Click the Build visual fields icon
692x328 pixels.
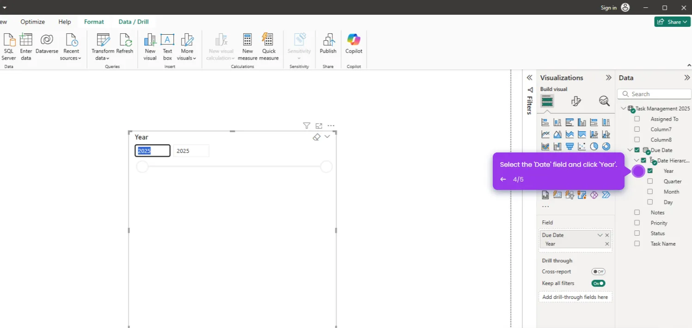pyautogui.click(x=547, y=101)
